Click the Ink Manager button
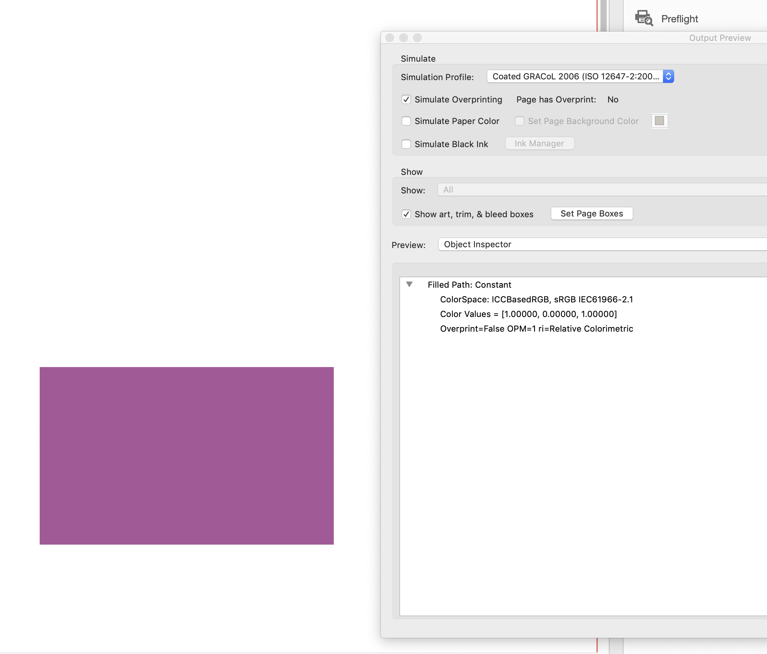 [x=540, y=143]
